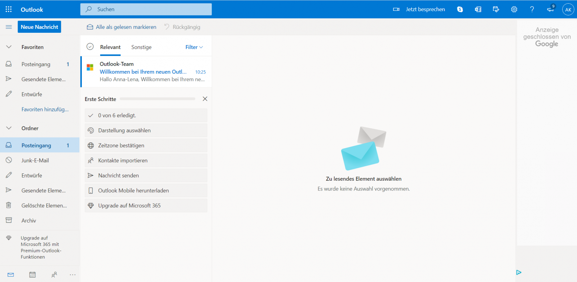
Task: Click the 10:25 timestamp on the email
Action: pos(201,72)
